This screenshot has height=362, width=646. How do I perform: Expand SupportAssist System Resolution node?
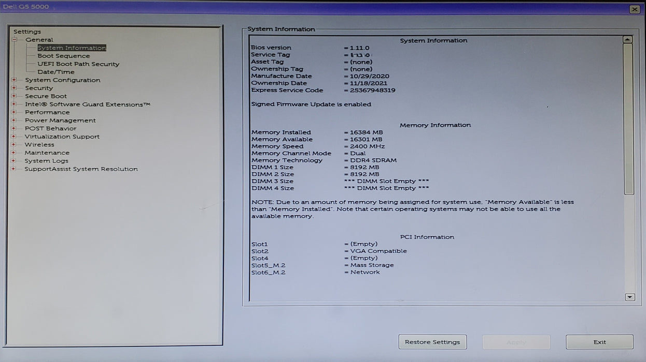[14, 169]
